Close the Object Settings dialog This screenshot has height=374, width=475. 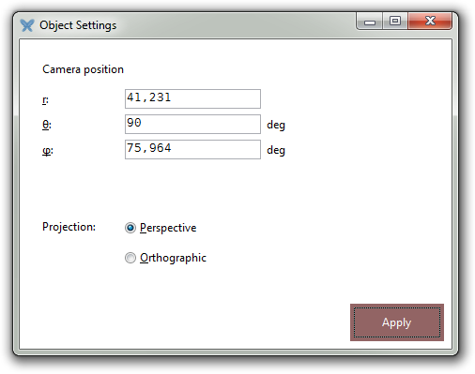430,22
